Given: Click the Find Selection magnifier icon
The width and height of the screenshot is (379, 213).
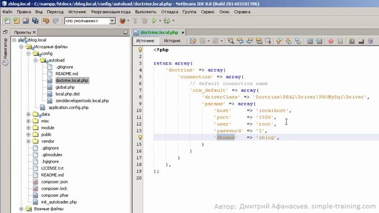Looking at the screenshot, I should (x=231, y=41).
